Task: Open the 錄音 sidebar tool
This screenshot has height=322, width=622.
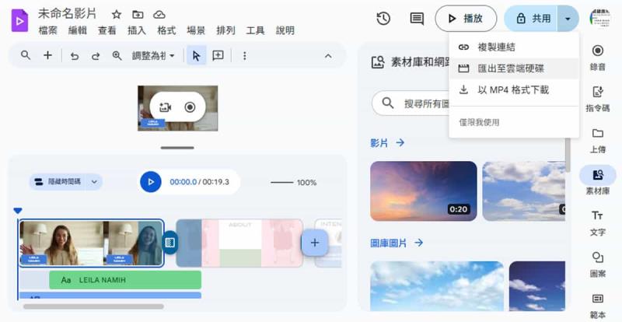Action: [x=597, y=58]
